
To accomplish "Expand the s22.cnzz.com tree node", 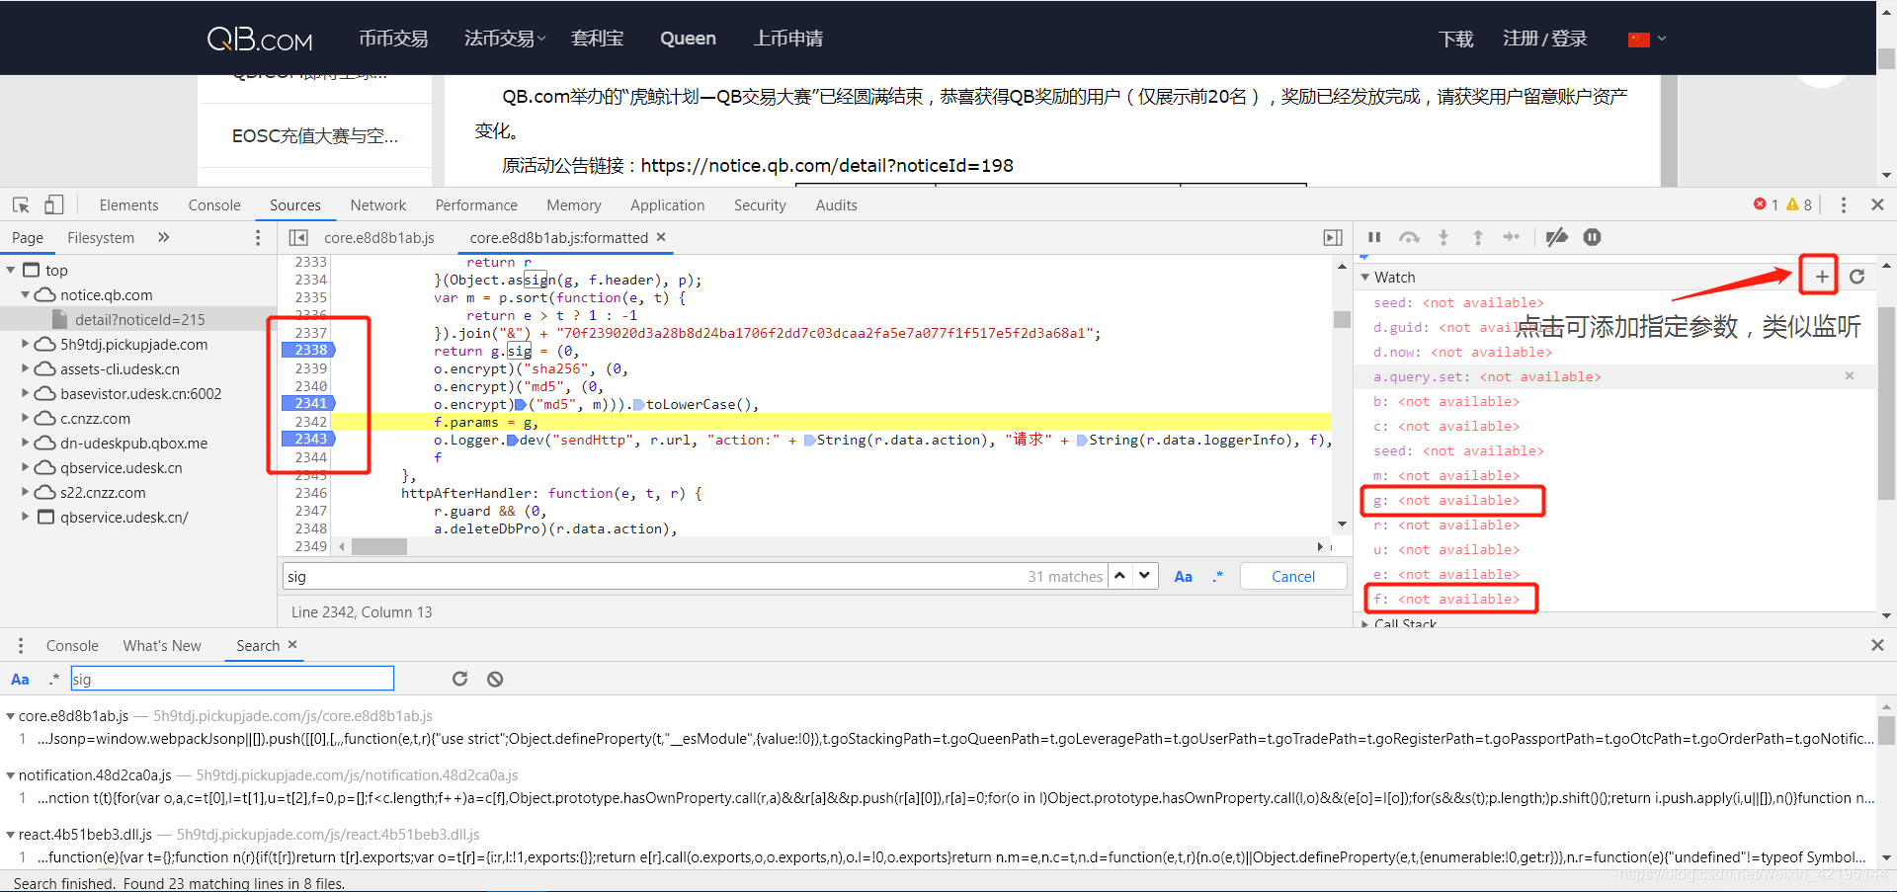I will 26,492.
